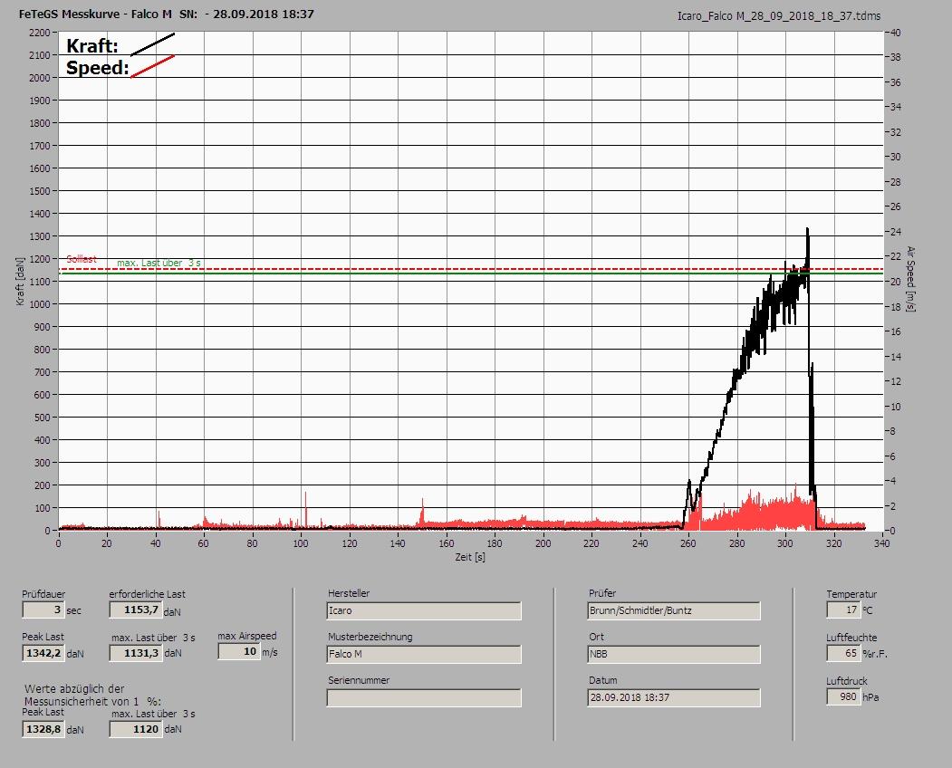Click the force peak near 1340 daN
This screenshot has height=768, width=952.
(807, 230)
